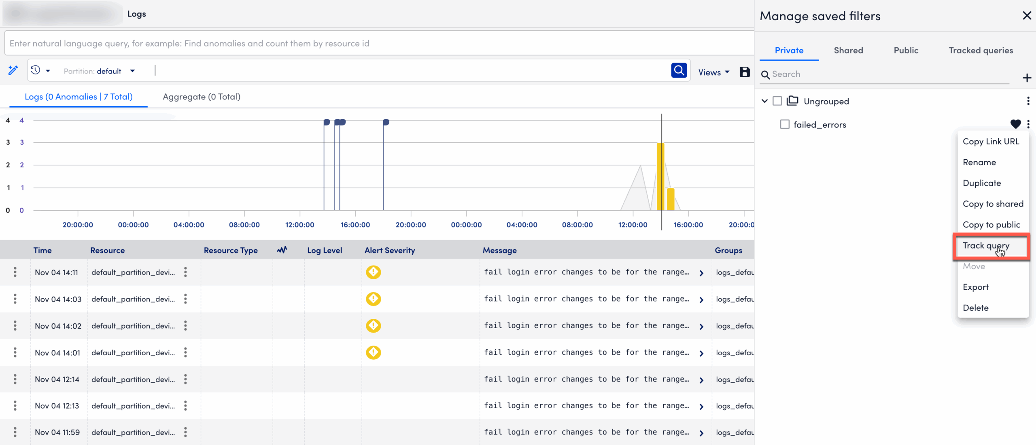The height and width of the screenshot is (445, 1036).
Task: Choose Copy Link URL for failed_errors
Action: tap(991, 141)
